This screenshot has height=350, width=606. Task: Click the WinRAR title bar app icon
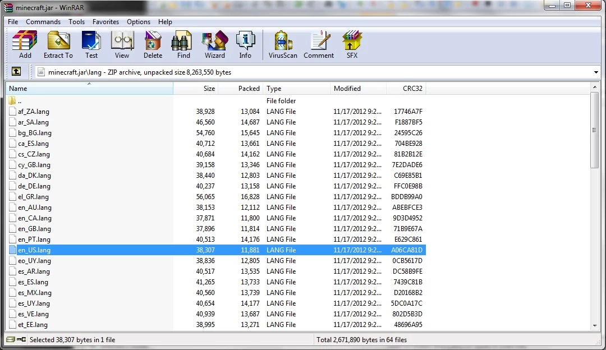coord(8,7)
